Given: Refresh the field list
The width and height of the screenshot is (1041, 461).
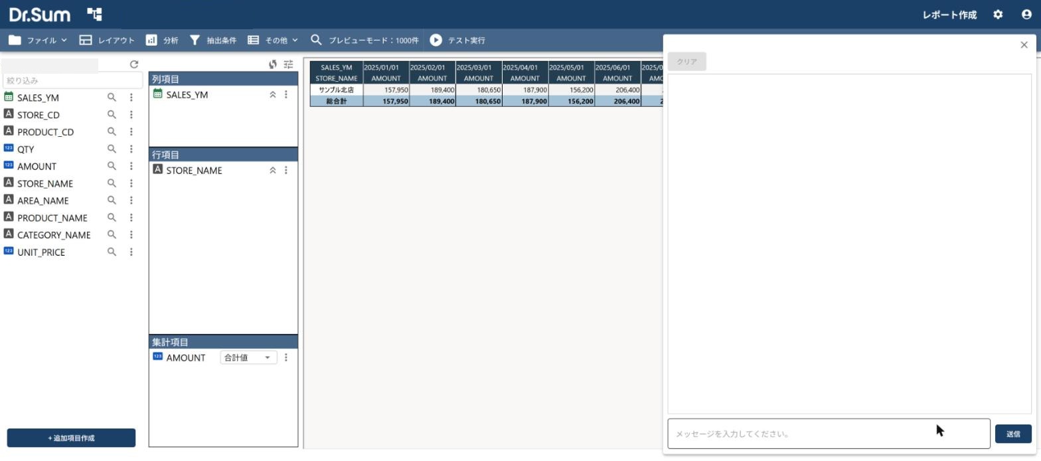Looking at the screenshot, I should (x=134, y=64).
